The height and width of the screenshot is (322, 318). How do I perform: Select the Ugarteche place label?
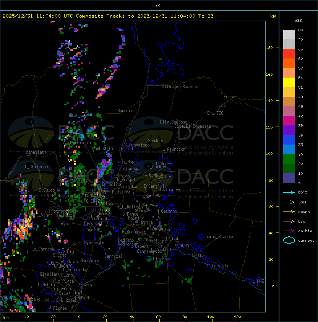[94, 243]
